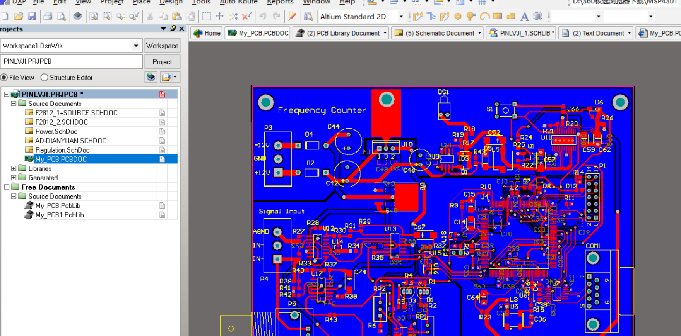Select Power.SchDoc in the project tree
This screenshot has width=681, height=336.
click(56, 131)
